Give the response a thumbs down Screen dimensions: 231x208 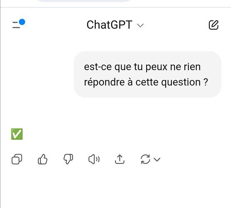68,159
